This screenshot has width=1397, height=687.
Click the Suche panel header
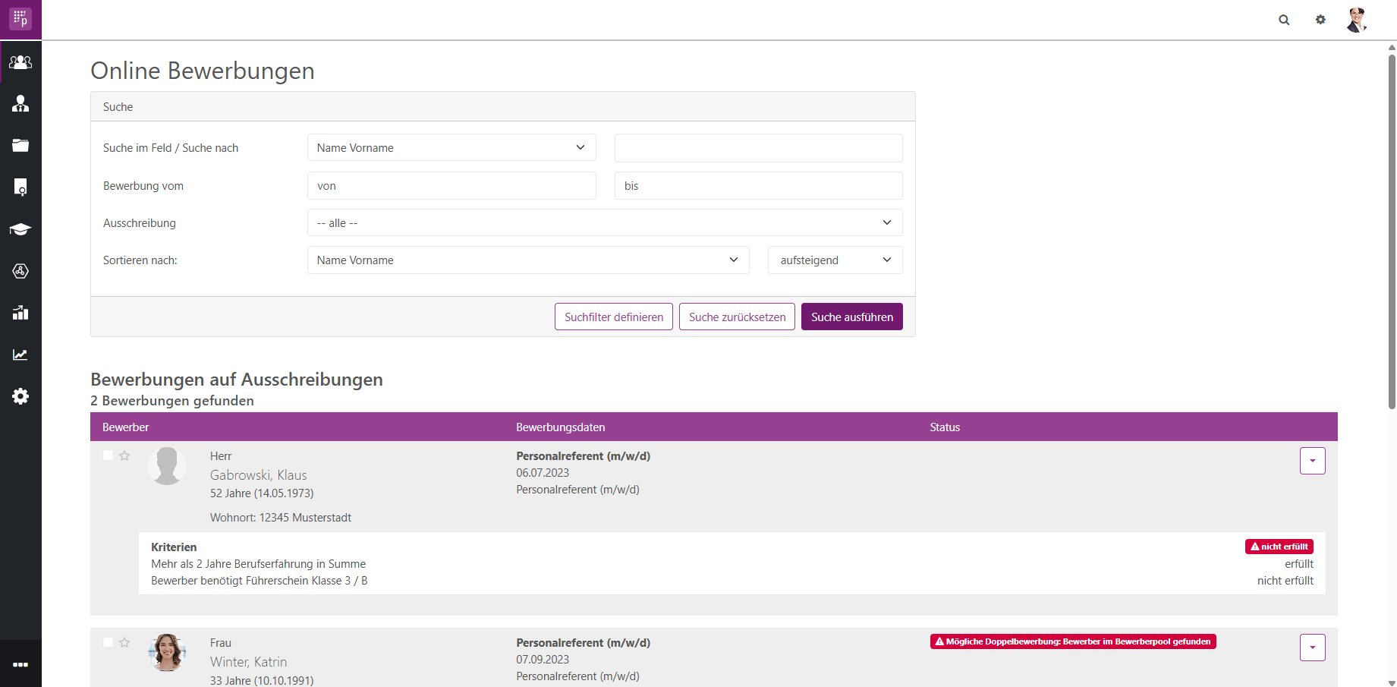point(502,107)
